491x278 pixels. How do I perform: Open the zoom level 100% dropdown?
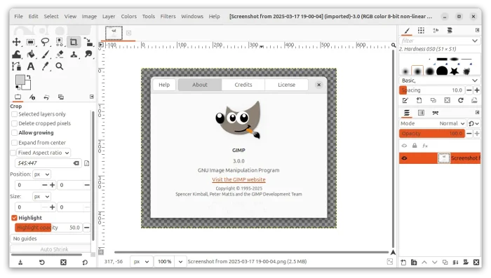(180, 262)
